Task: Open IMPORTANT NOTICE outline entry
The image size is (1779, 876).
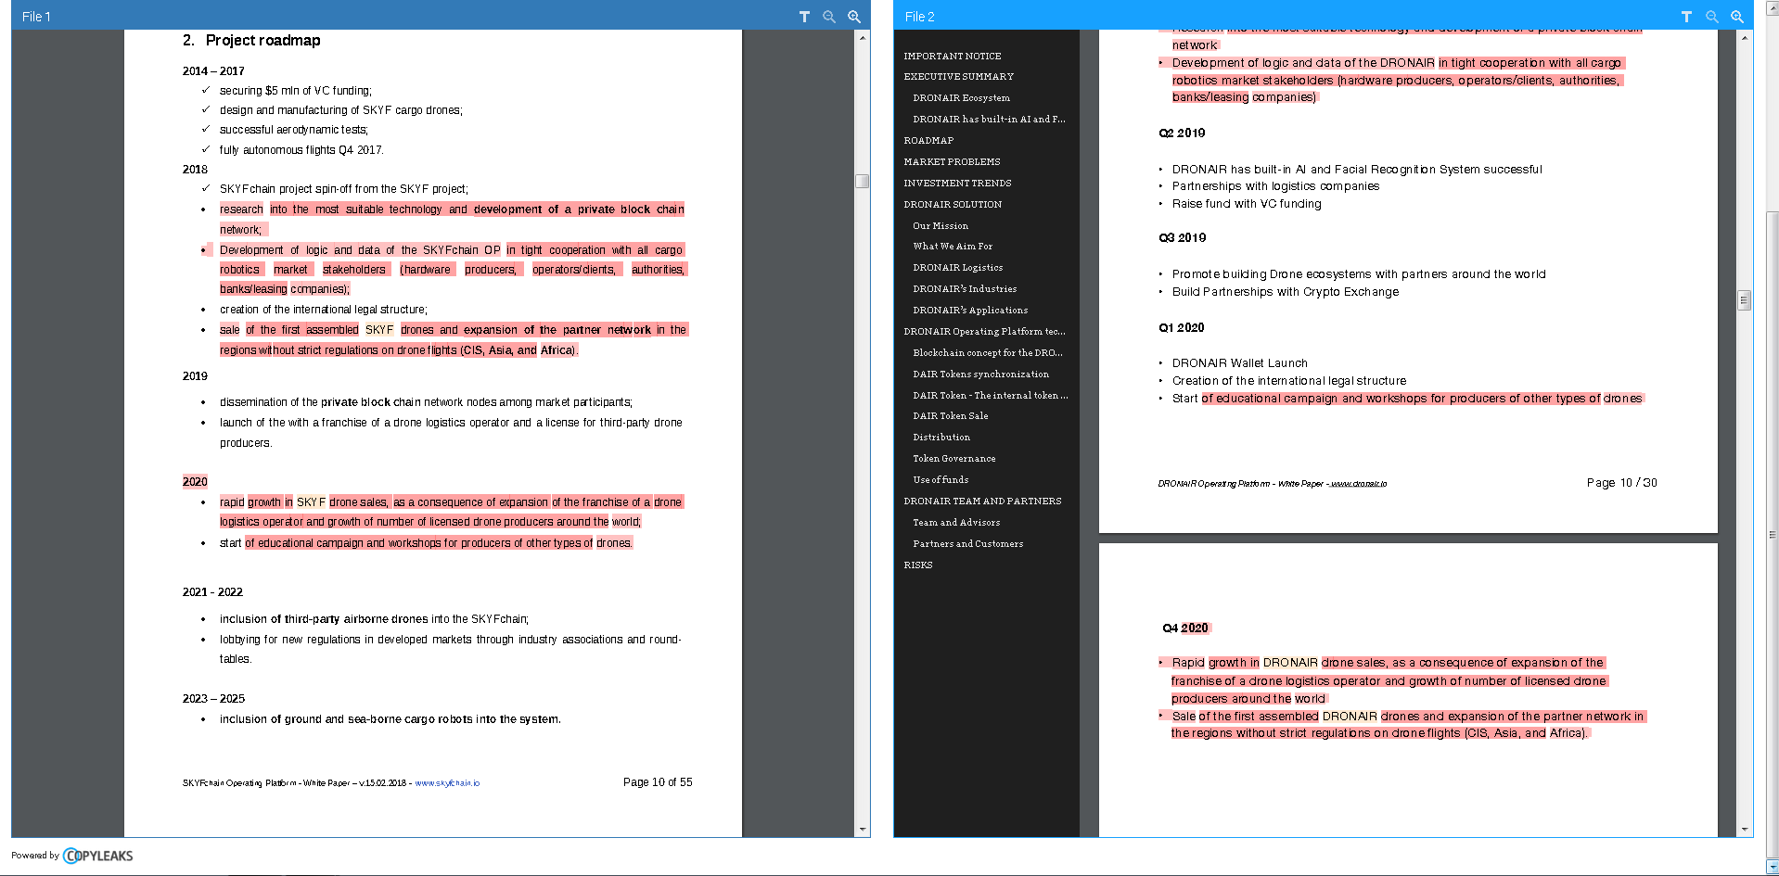Action: [953, 56]
